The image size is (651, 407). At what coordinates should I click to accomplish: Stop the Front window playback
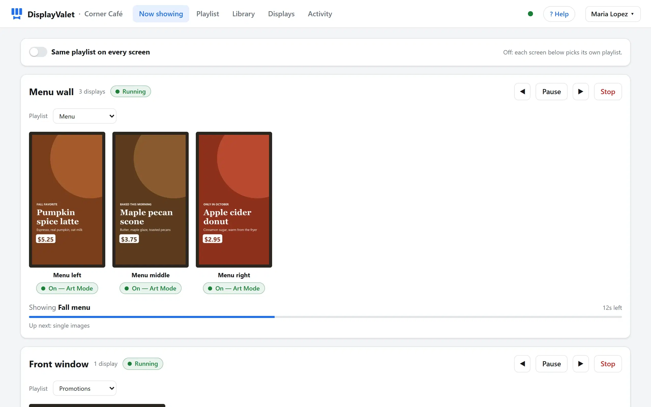(x=608, y=364)
